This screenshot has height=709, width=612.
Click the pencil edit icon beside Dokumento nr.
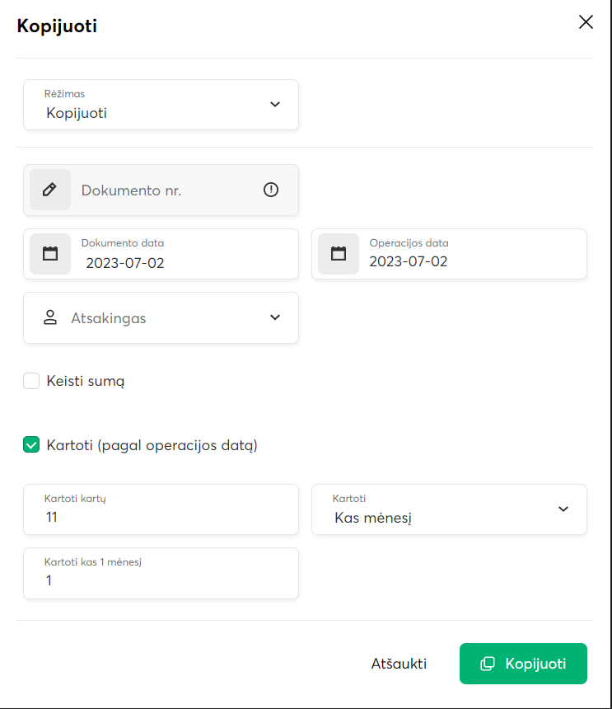pos(50,190)
